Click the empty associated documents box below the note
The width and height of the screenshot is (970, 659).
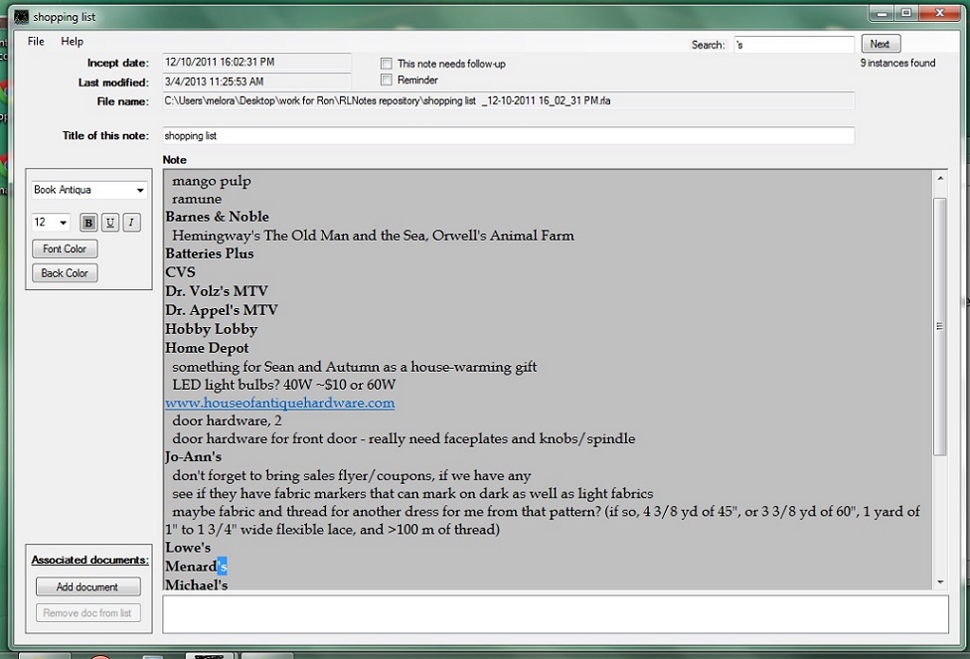tap(555, 614)
